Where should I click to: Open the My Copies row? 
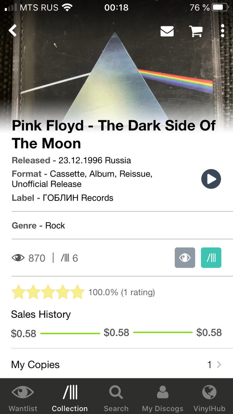point(116,365)
